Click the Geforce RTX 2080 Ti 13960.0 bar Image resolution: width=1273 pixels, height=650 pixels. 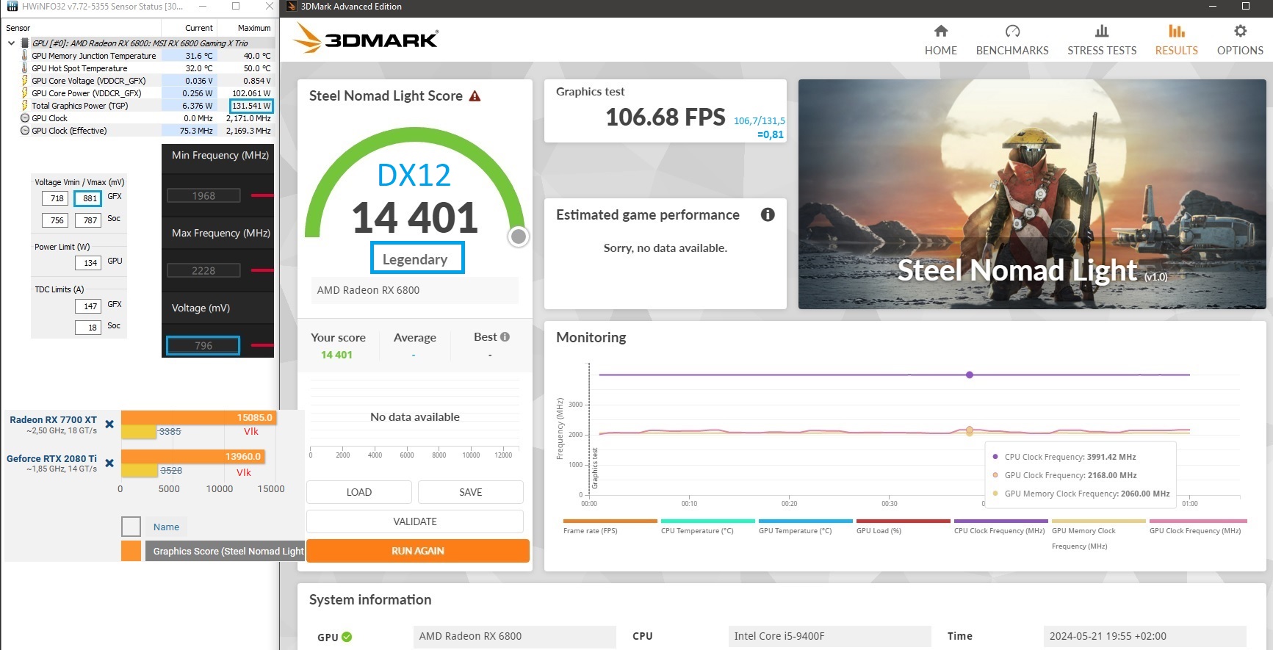pos(193,456)
